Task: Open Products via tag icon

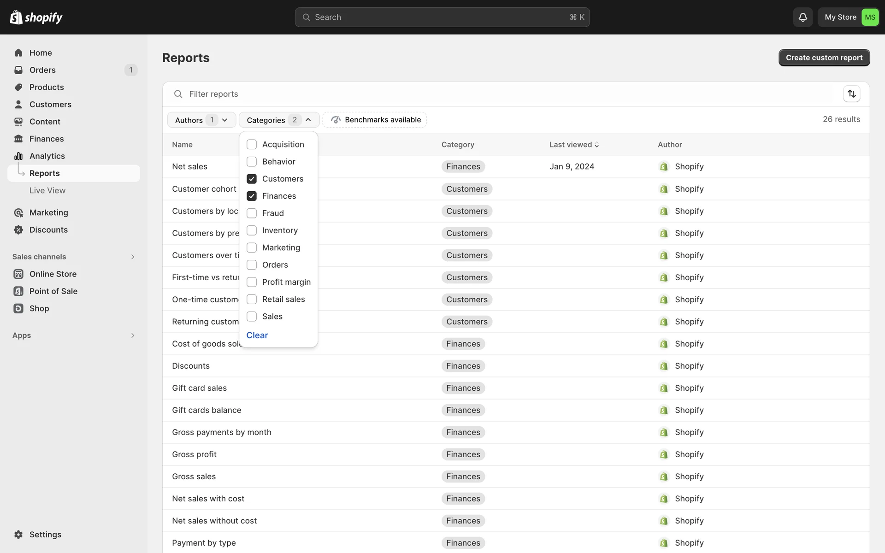Action: pyautogui.click(x=18, y=87)
